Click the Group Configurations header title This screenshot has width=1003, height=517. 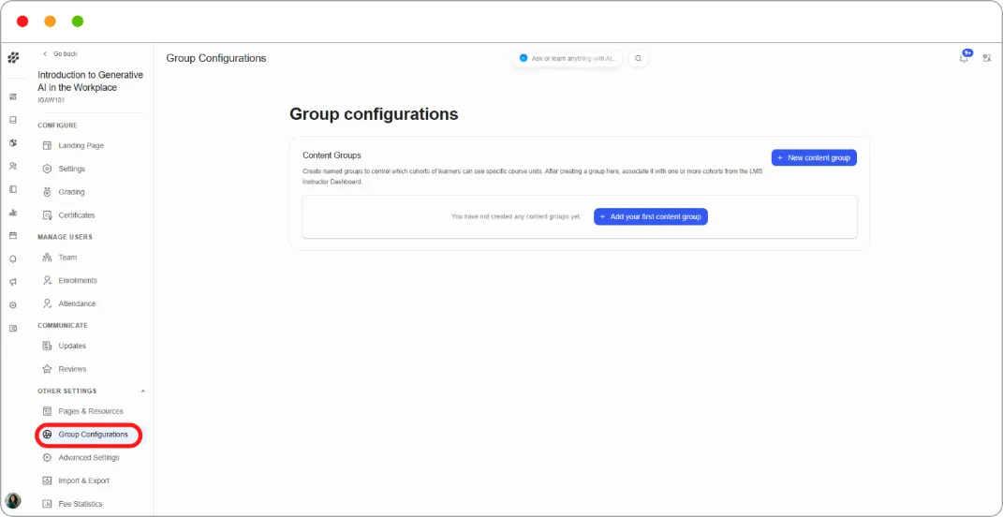click(x=216, y=58)
